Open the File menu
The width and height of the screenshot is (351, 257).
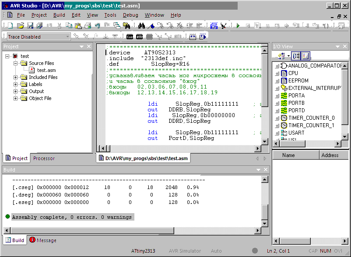pos(21,15)
